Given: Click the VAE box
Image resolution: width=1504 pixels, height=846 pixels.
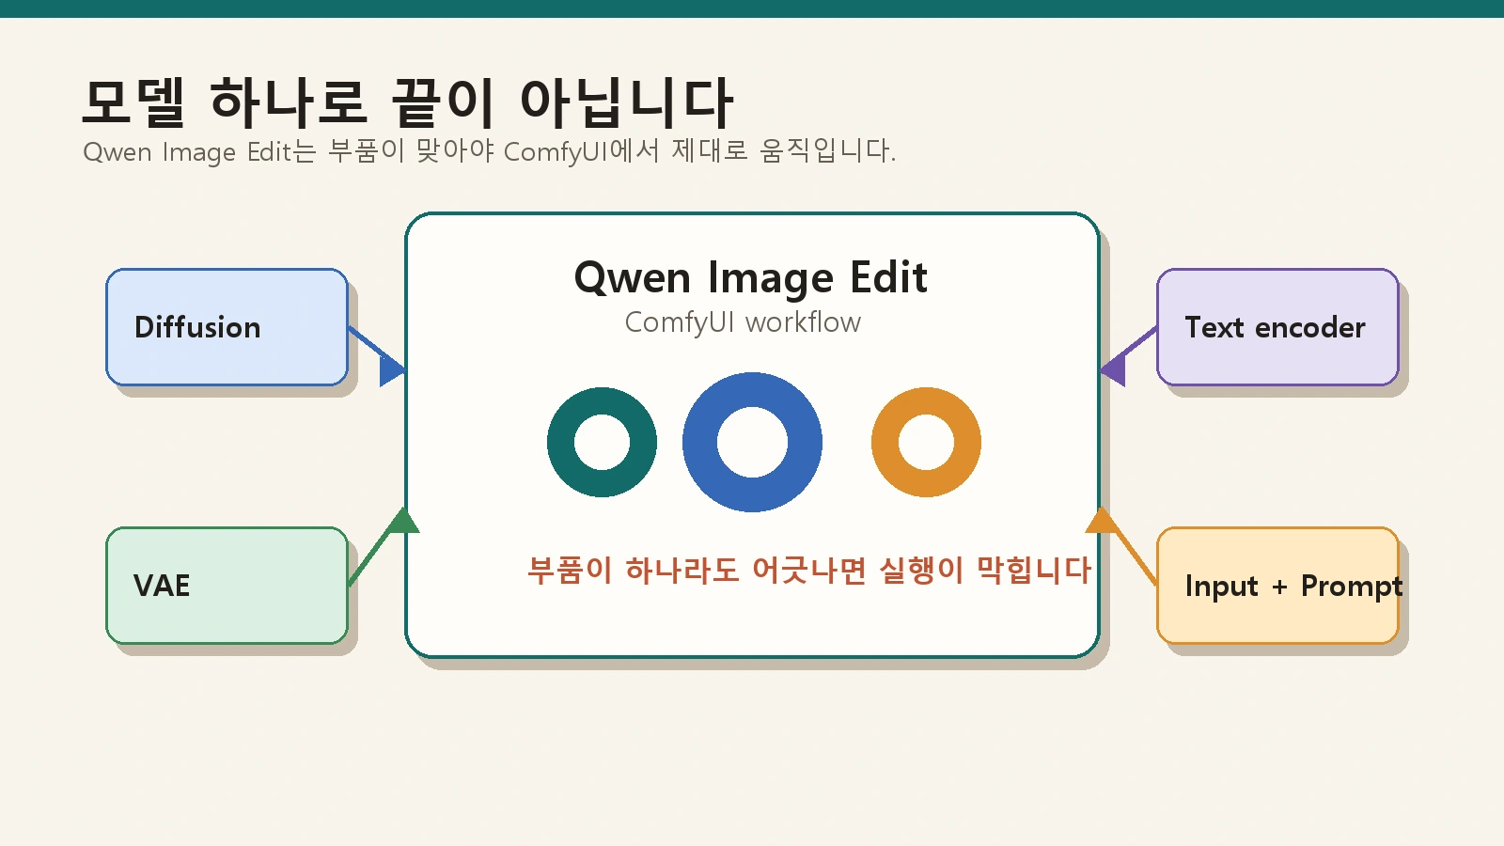Looking at the screenshot, I should (227, 586).
